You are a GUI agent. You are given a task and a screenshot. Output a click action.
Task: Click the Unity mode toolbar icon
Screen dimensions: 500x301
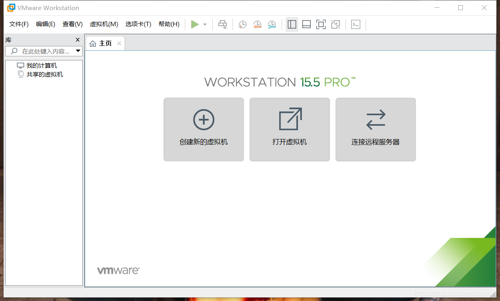[336, 25]
